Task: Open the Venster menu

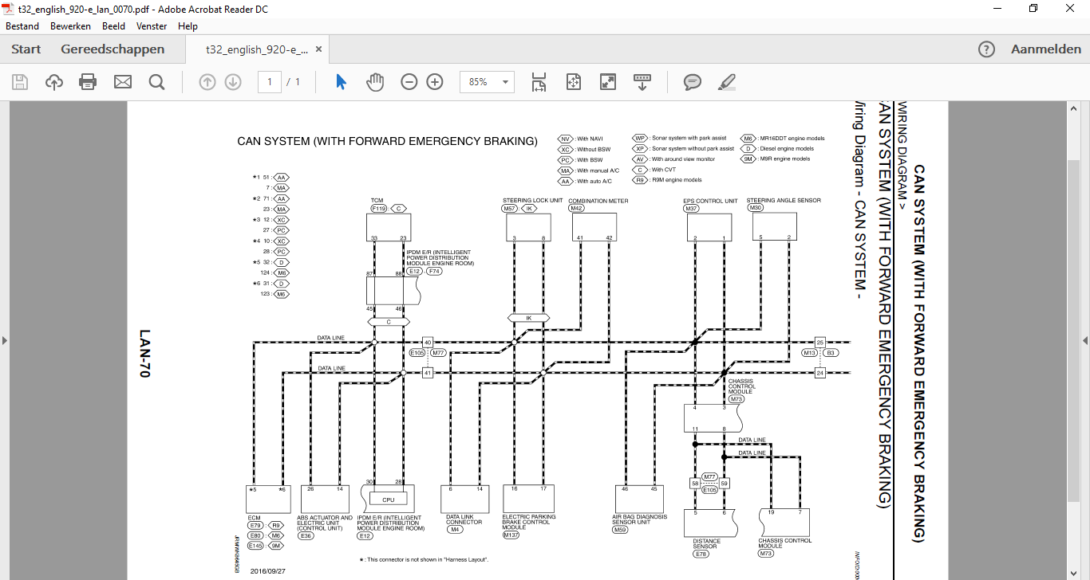Action: (x=152, y=26)
